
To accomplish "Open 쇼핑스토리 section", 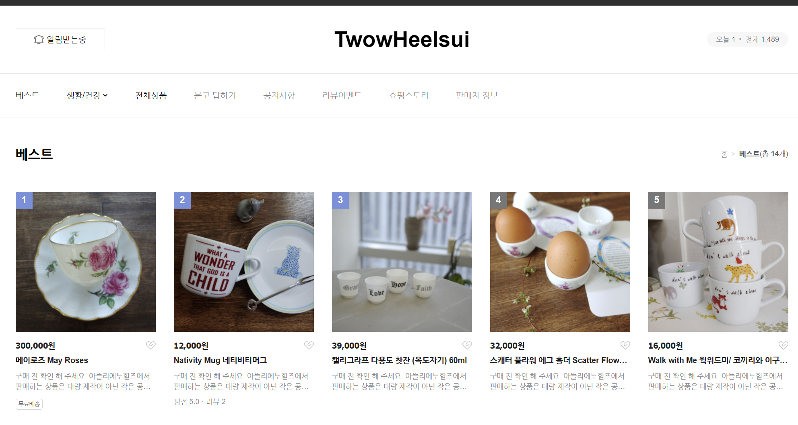I will pos(409,95).
